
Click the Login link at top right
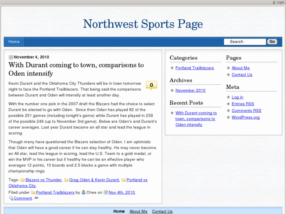coord(280,2)
